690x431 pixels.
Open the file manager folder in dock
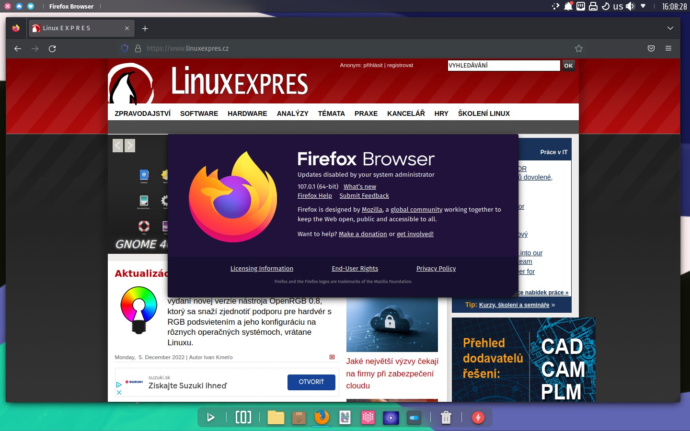tap(276, 418)
